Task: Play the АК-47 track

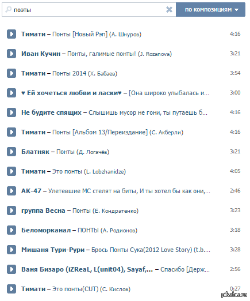Action: tap(11, 191)
